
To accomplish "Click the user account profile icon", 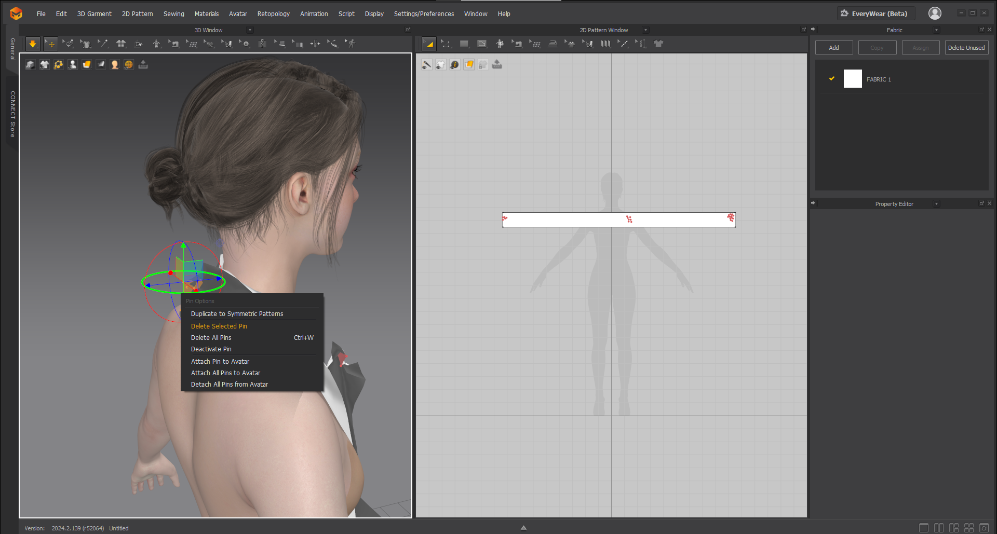I will pyautogui.click(x=935, y=13).
